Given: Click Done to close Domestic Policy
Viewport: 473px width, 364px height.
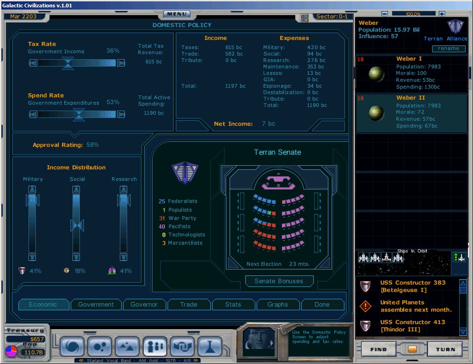Looking at the screenshot, I should coord(322,305).
